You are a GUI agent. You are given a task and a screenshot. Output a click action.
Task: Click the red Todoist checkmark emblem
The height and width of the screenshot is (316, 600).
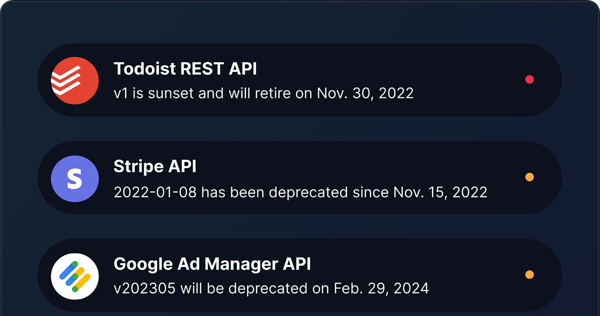[x=74, y=80]
